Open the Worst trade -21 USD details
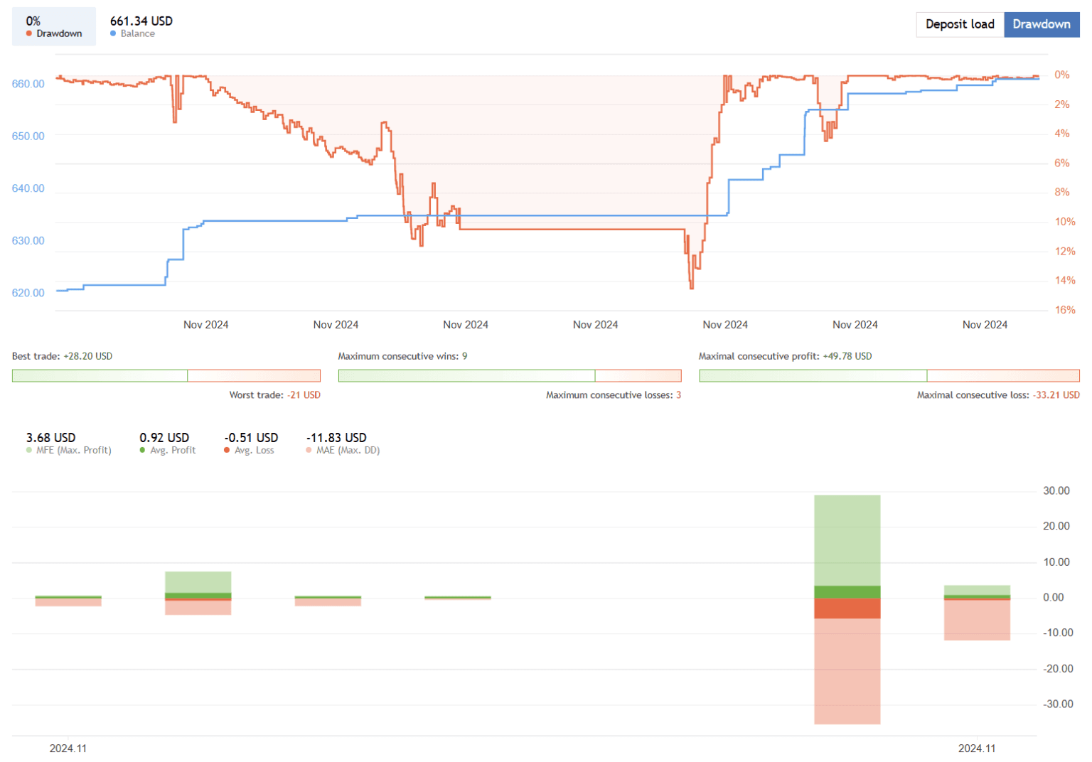The width and height of the screenshot is (1092, 762). click(x=274, y=395)
